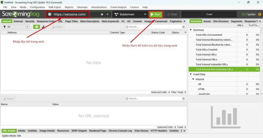This screenshot has width=263, height=138.
Task: Switch to the Page Titles tab
Action: point(72,21)
